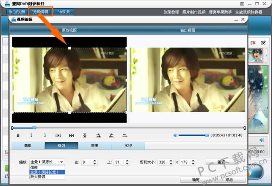Choose 放大剪切 option in zoom list
272x186 pixels.
[47, 177]
